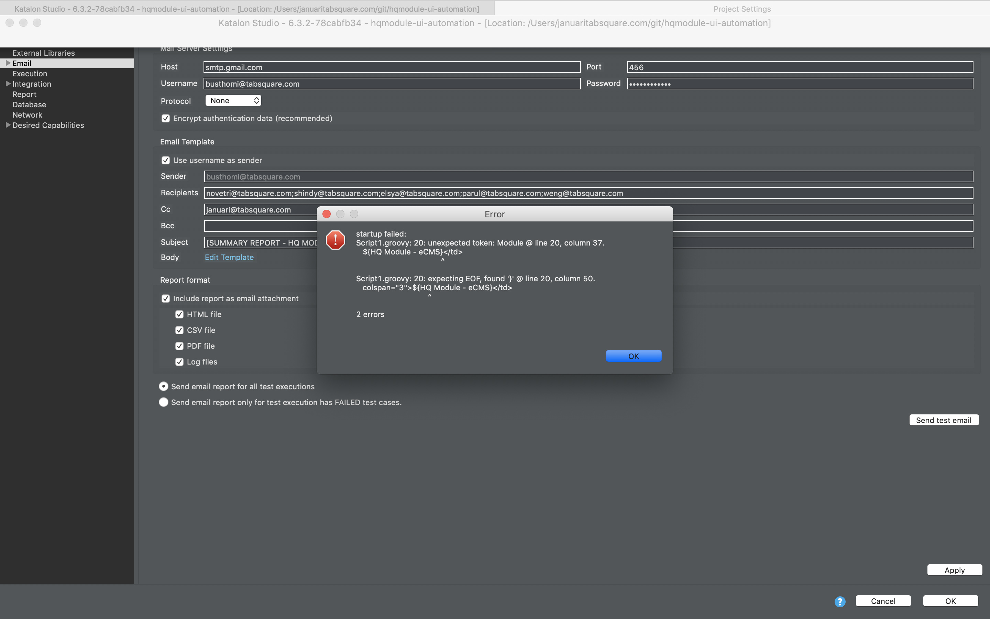Click the blue help question mark icon

point(839,601)
